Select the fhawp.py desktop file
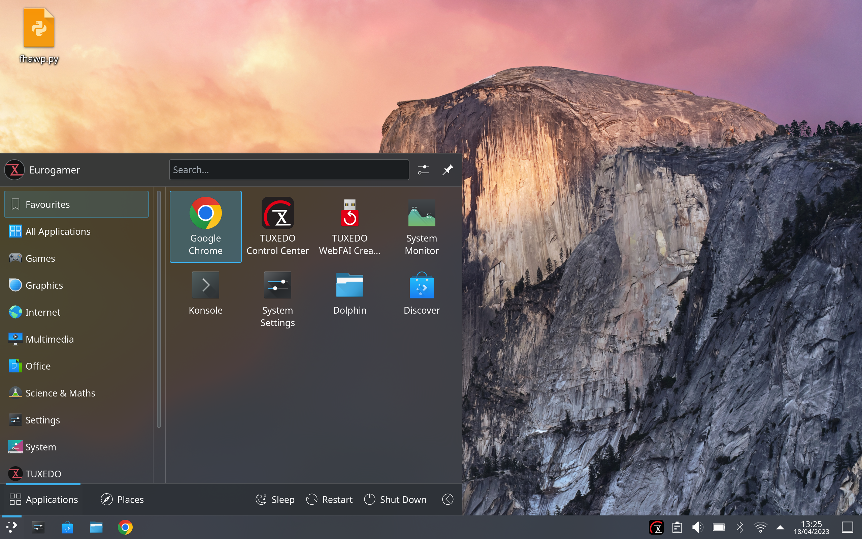This screenshot has height=539, width=862. [x=39, y=36]
